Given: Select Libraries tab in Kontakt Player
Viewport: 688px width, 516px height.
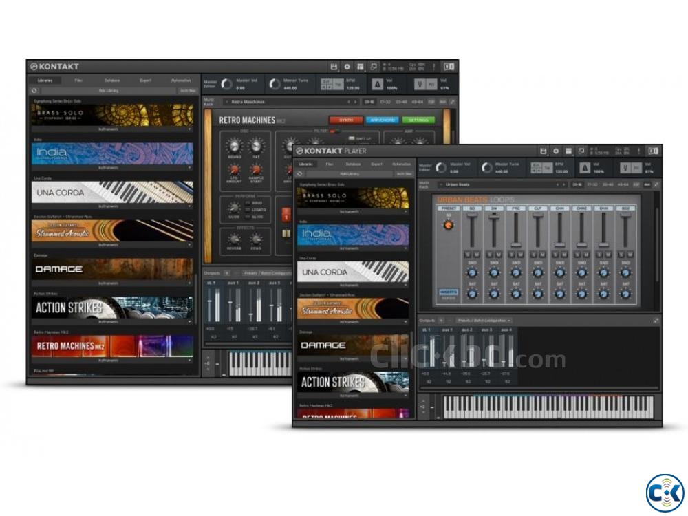Looking at the screenshot, I should pyautogui.click(x=306, y=164).
